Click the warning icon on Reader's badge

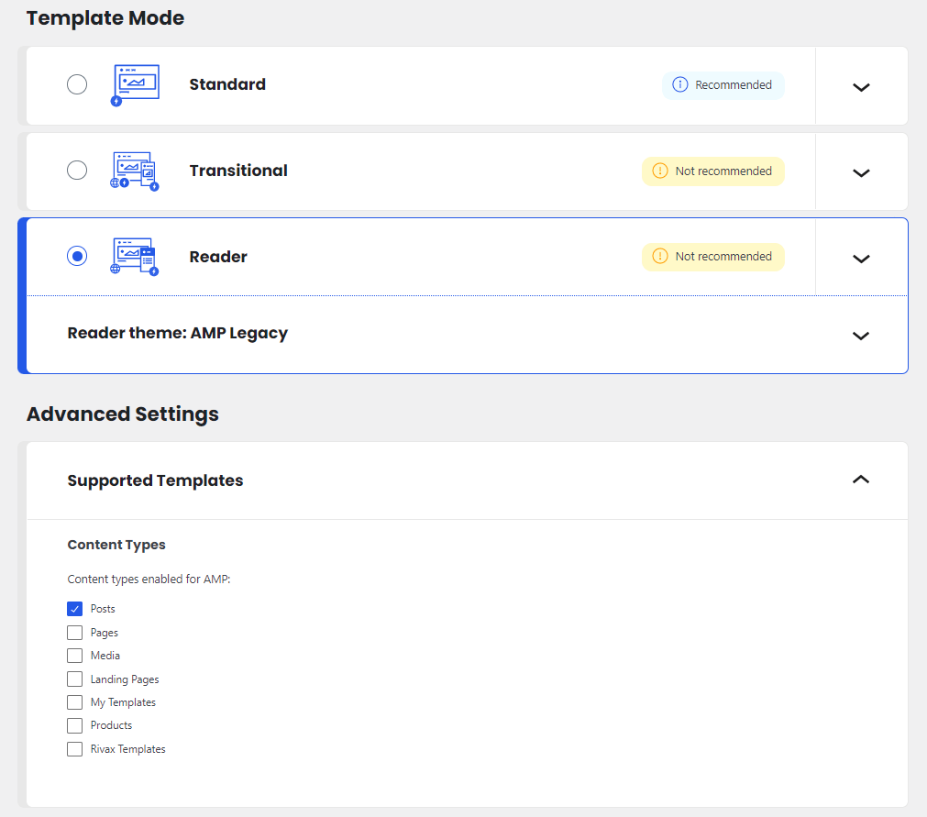click(659, 257)
